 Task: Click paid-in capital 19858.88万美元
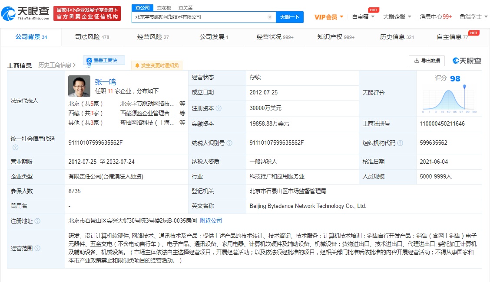pos(269,124)
